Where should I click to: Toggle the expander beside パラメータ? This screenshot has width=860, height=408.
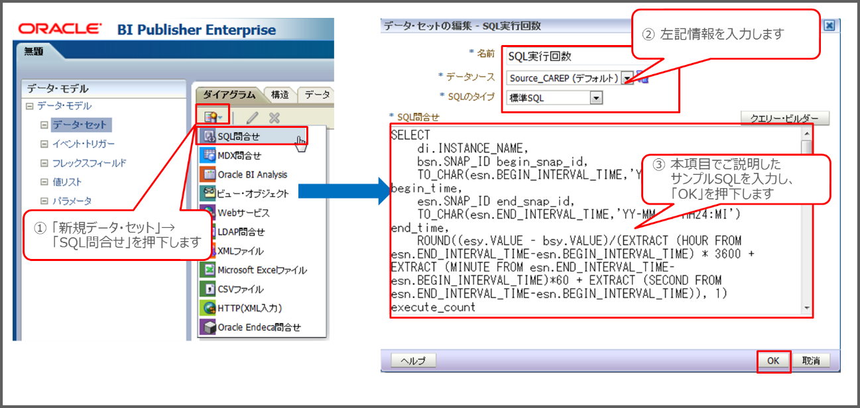pos(44,201)
